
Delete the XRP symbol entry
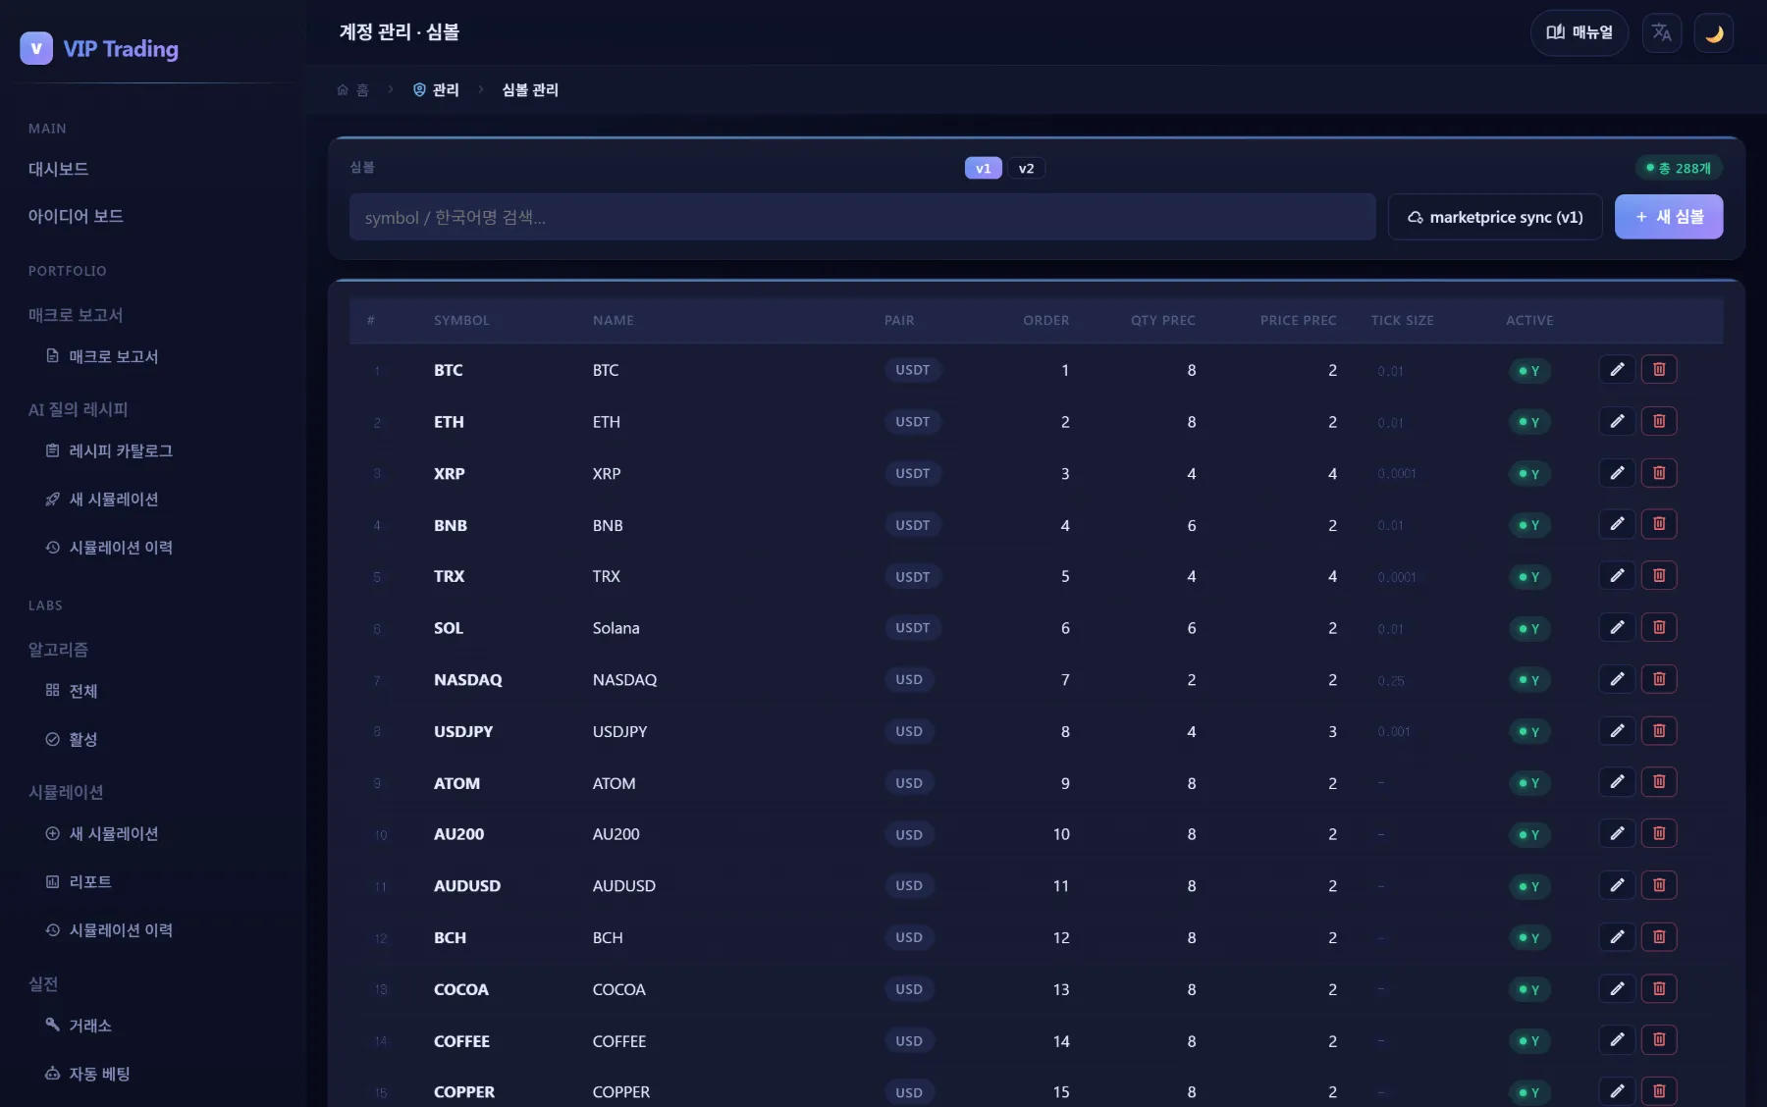coord(1659,473)
